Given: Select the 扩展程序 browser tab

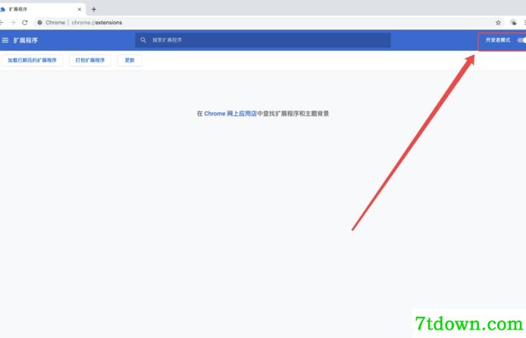Looking at the screenshot, I should click(42, 9).
